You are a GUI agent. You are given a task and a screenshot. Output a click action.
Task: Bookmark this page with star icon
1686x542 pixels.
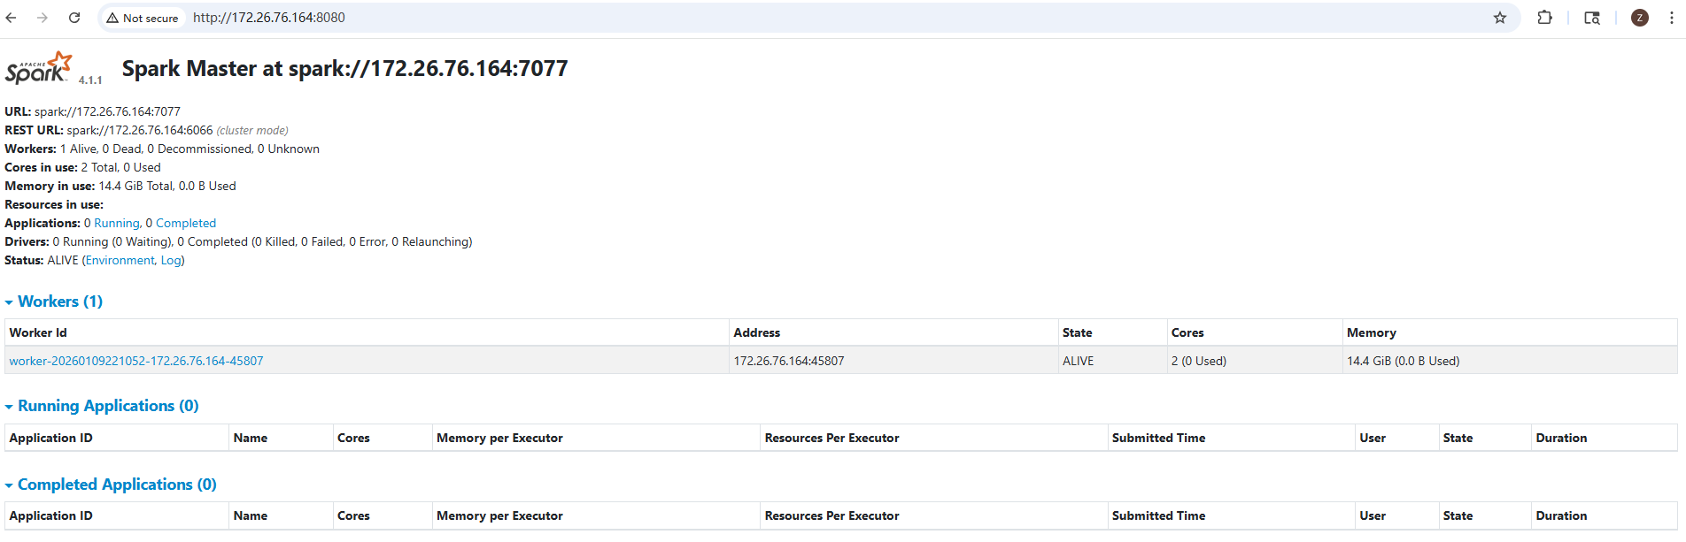click(1500, 18)
